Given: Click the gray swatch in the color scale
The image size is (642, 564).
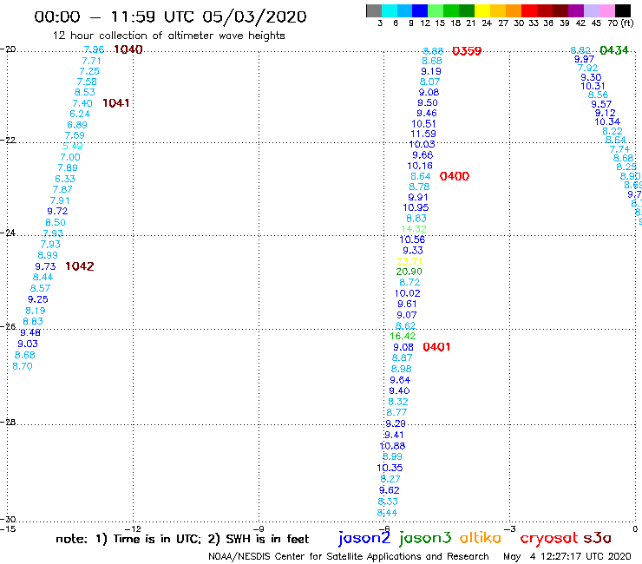Looking at the screenshot, I should tap(374, 10).
